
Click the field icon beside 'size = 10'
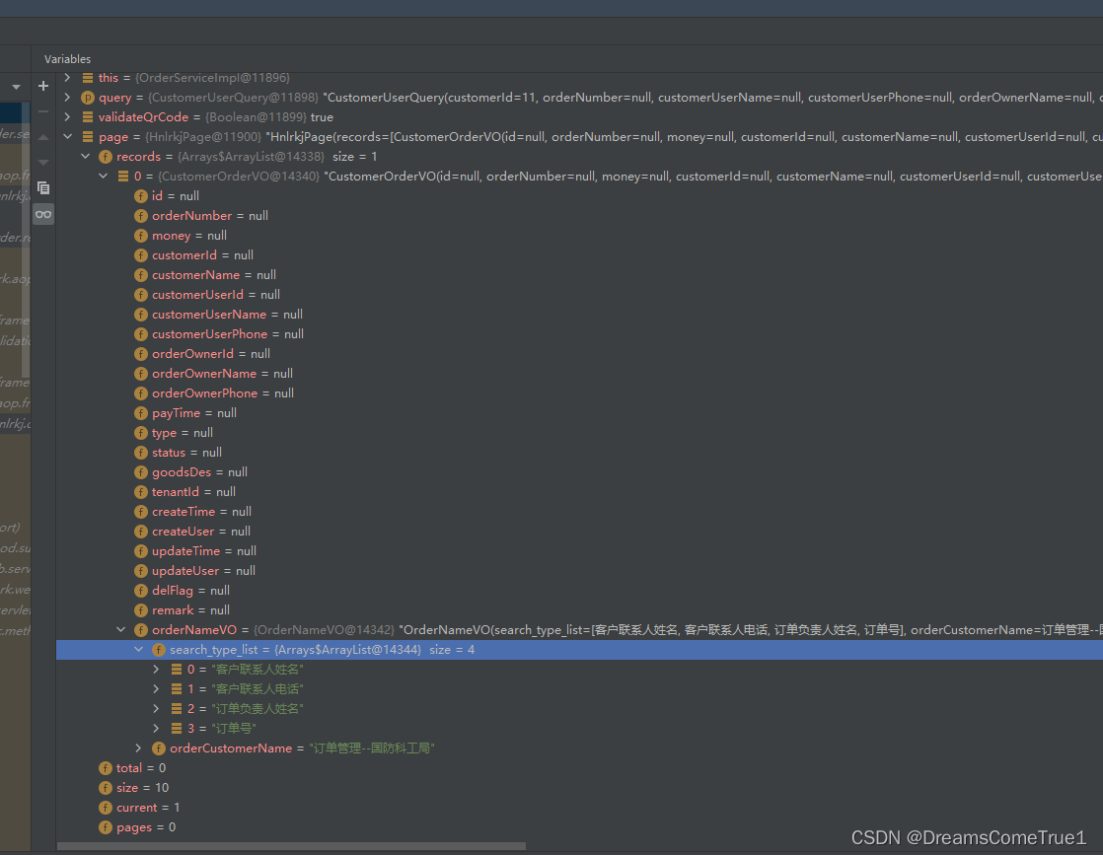[x=106, y=788]
